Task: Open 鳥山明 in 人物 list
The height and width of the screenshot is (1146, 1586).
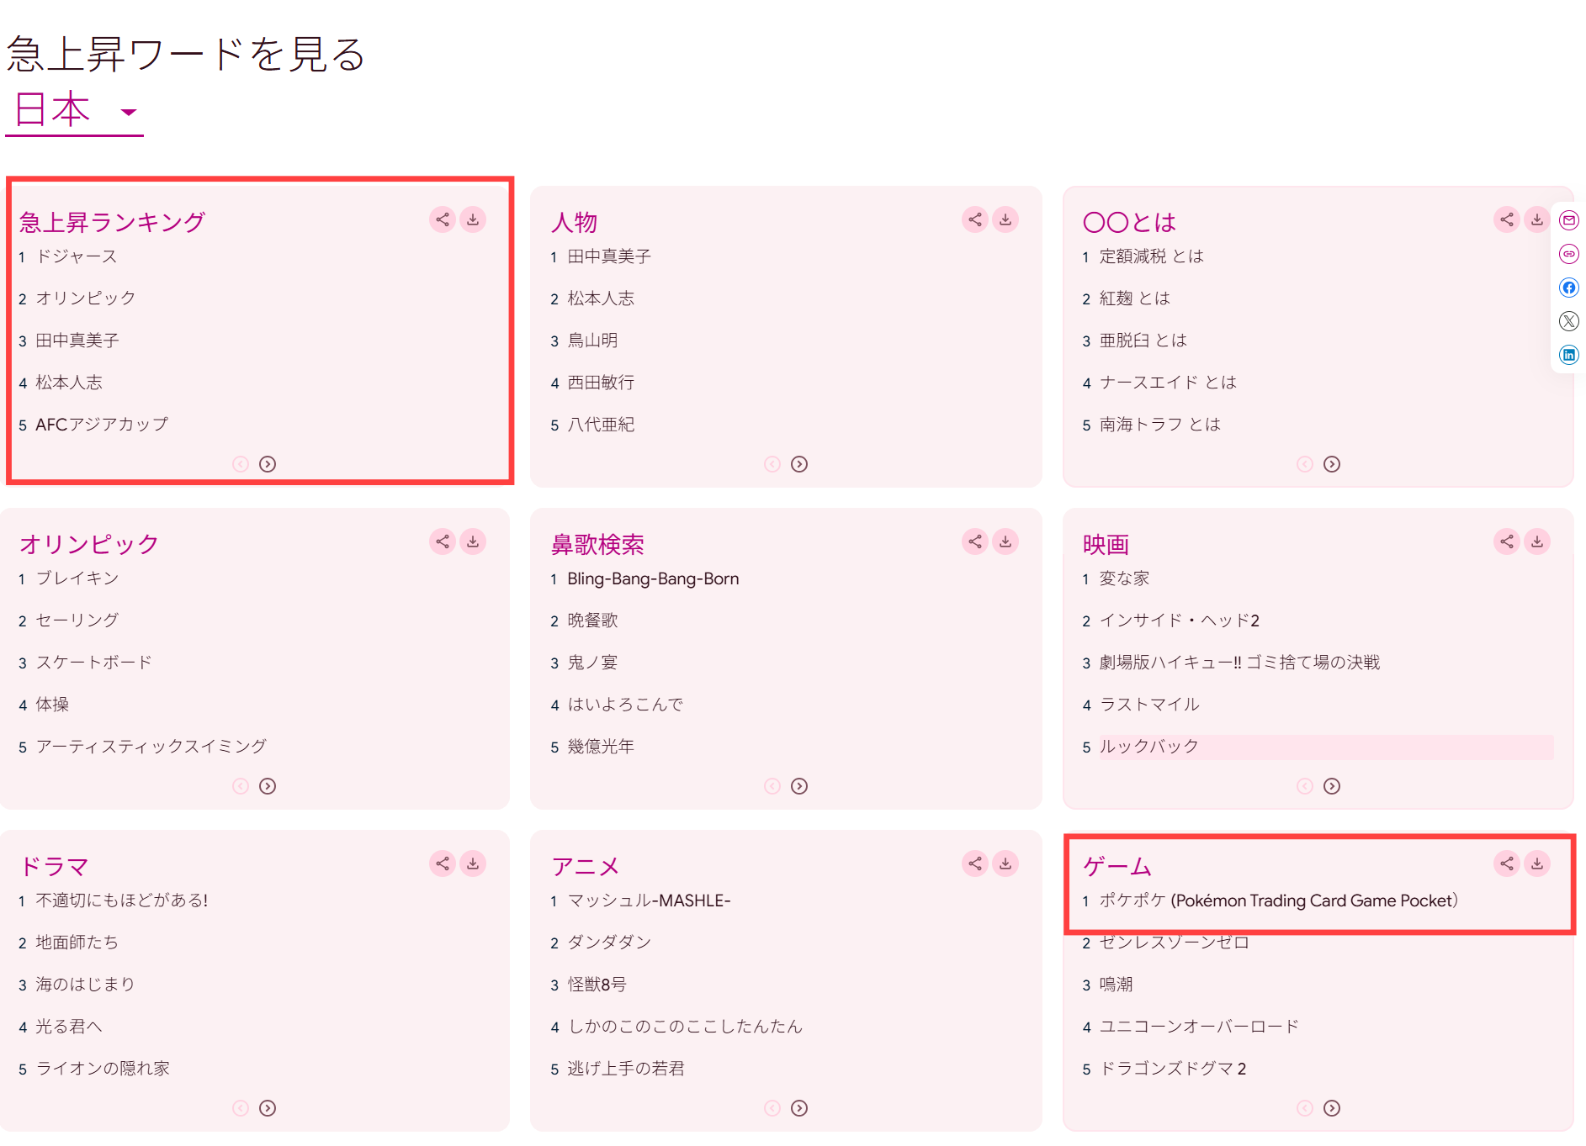Action: pyautogui.click(x=592, y=341)
